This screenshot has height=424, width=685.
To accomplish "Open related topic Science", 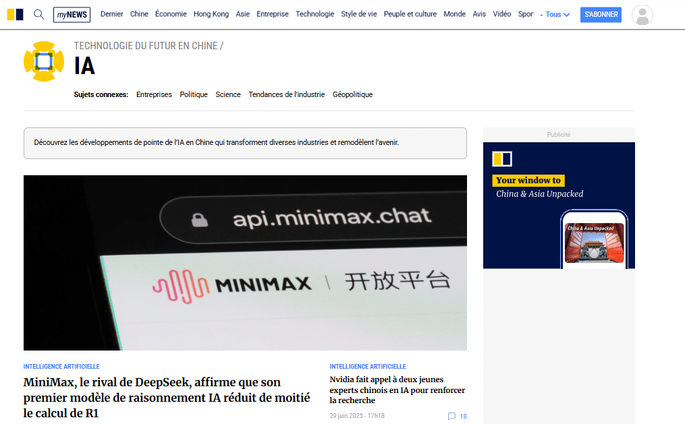I will click(228, 94).
